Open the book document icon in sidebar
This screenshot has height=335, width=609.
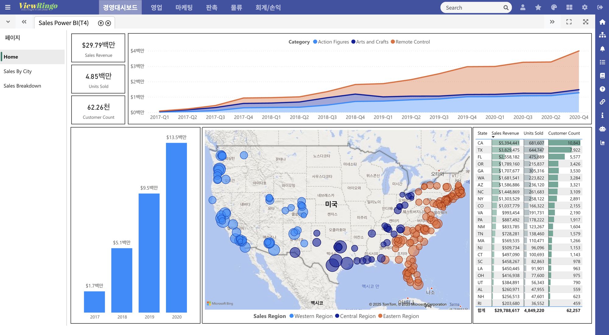(x=602, y=75)
